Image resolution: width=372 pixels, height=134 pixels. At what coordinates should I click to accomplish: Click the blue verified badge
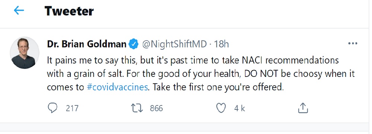(x=134, y=44)
